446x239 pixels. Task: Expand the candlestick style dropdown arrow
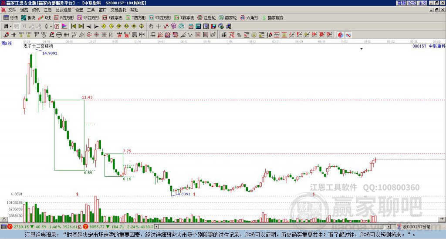point(51,27)
